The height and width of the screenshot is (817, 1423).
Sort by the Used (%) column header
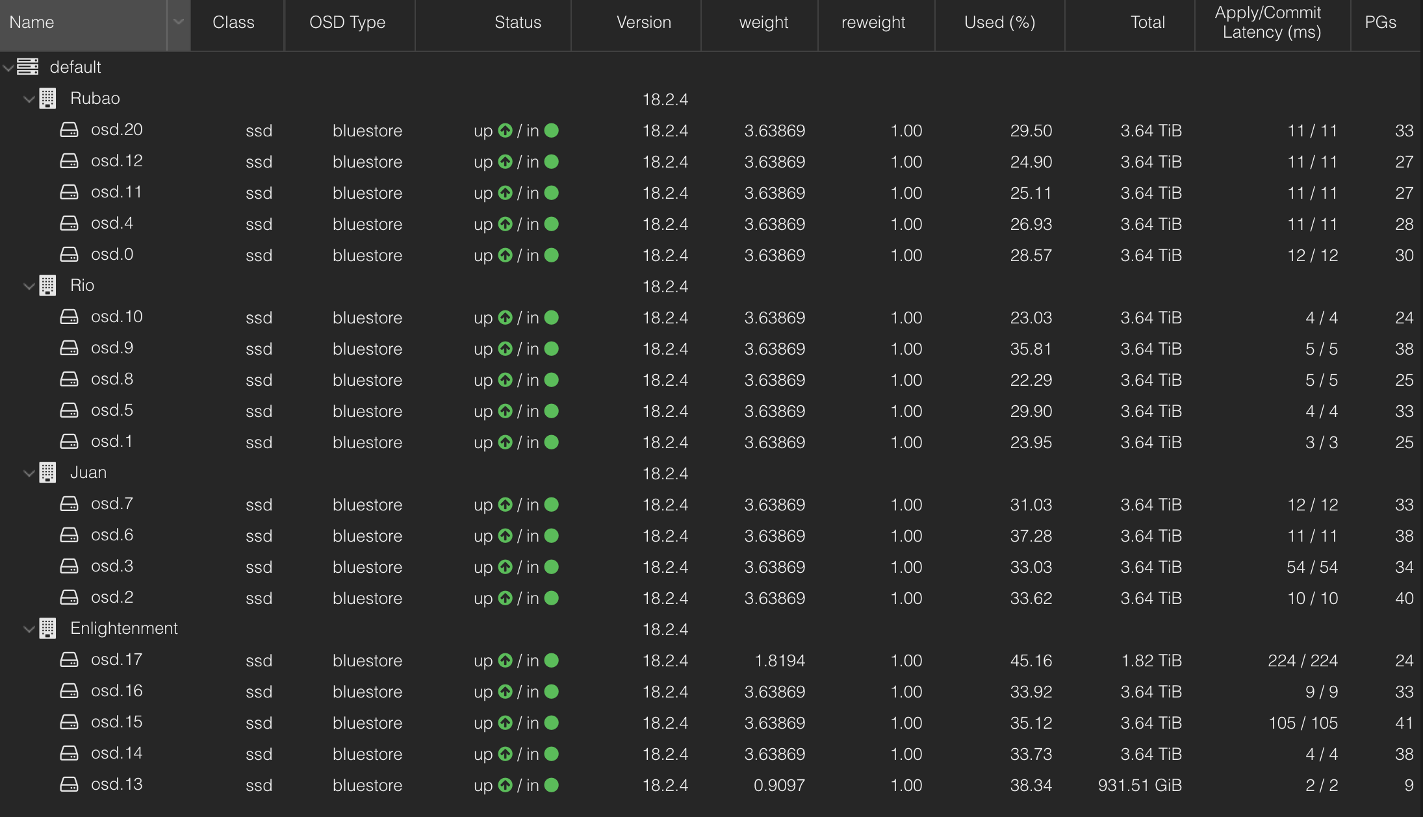999,22
